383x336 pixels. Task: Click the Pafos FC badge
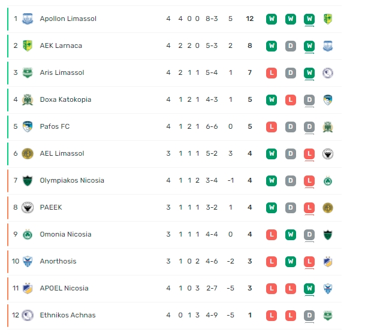28,126
